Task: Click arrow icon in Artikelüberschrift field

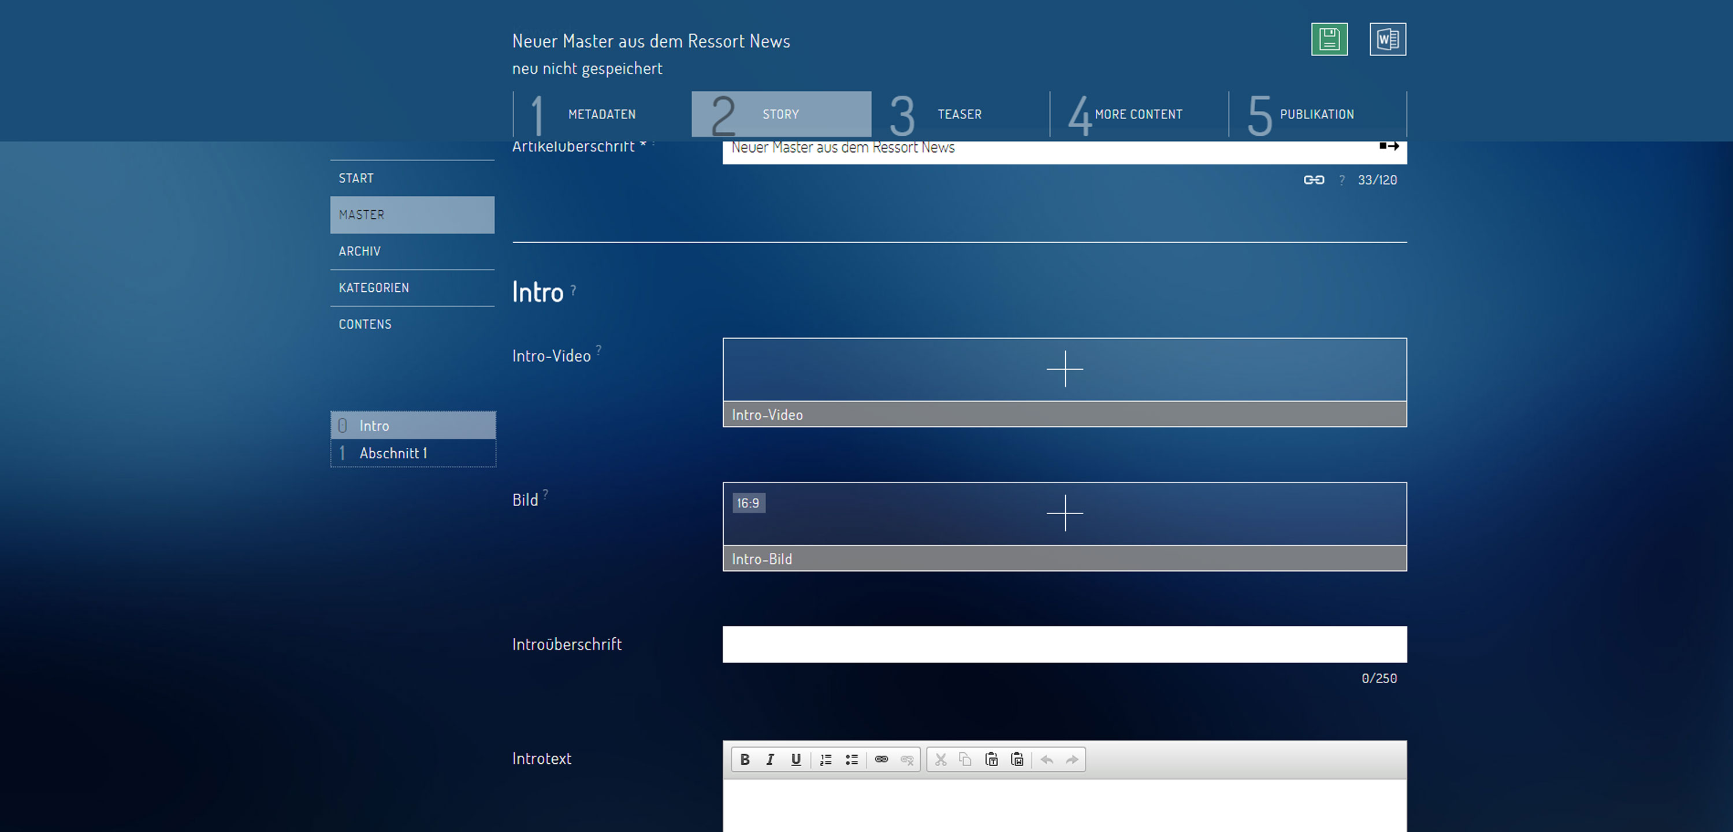Action: click(1389, 146)
